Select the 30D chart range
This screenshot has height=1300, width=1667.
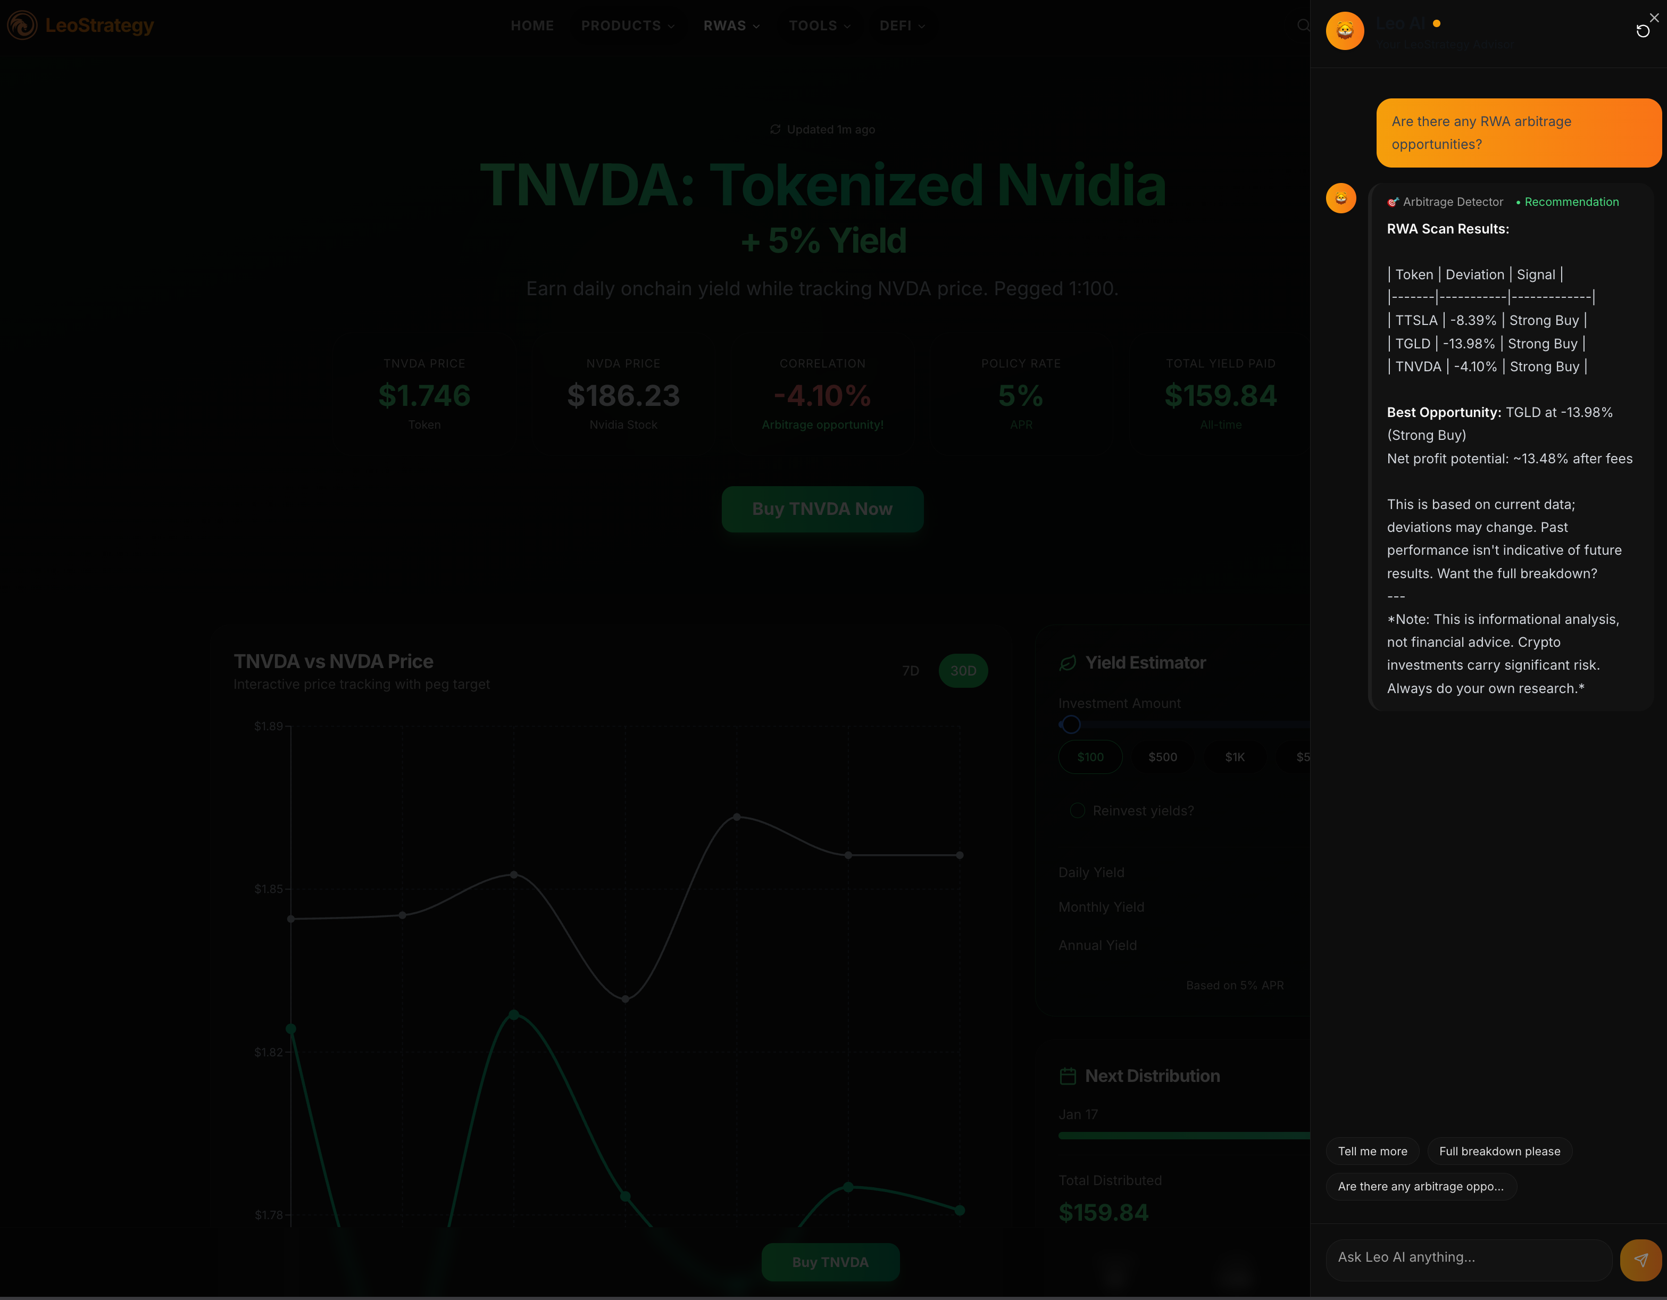[963, 670]
